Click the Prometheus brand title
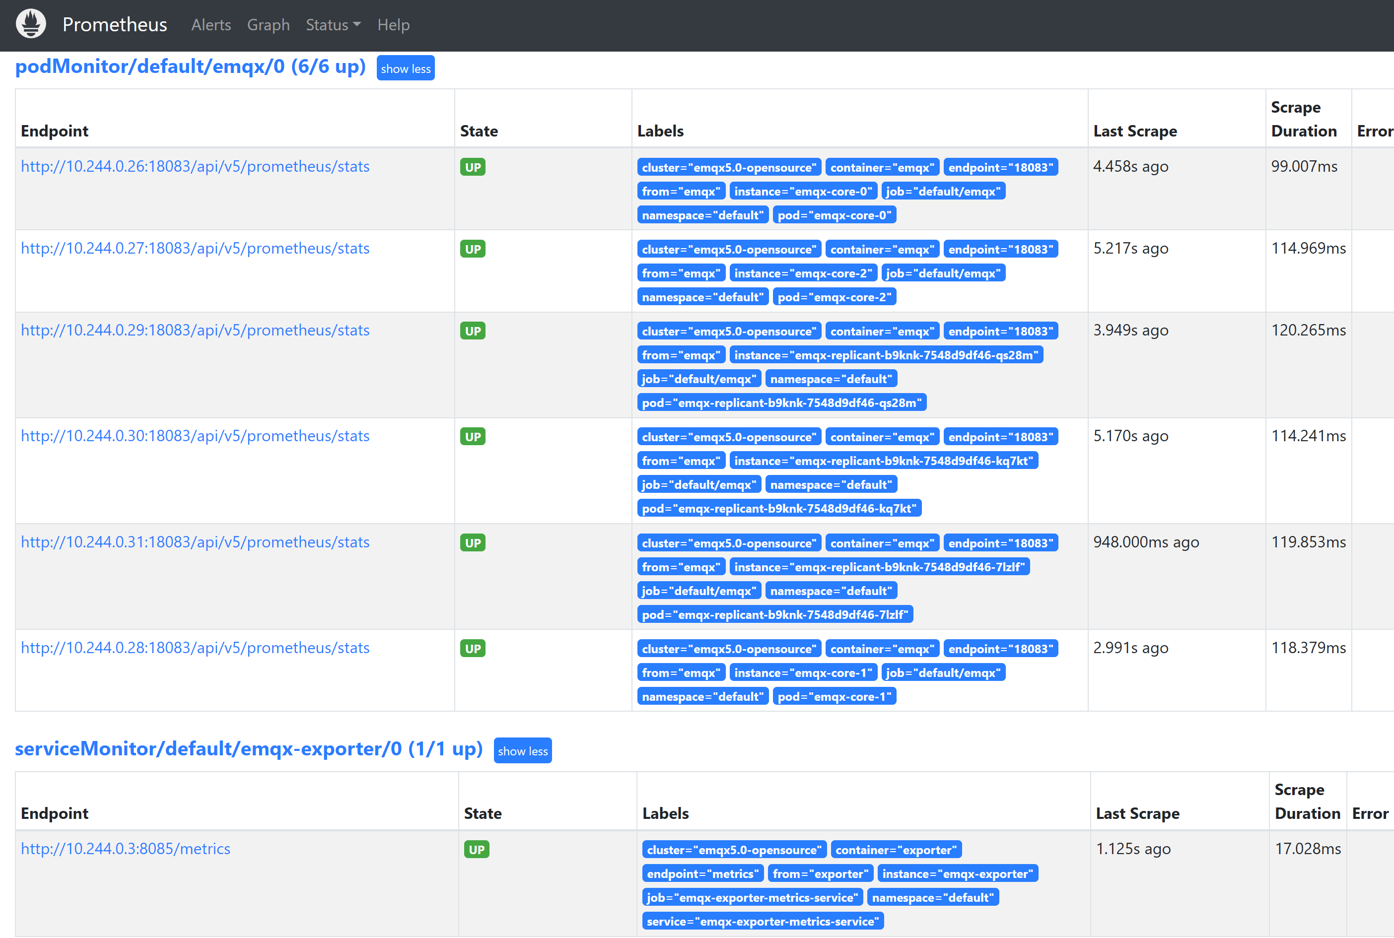1394x938 pixels. click(115, 24)
